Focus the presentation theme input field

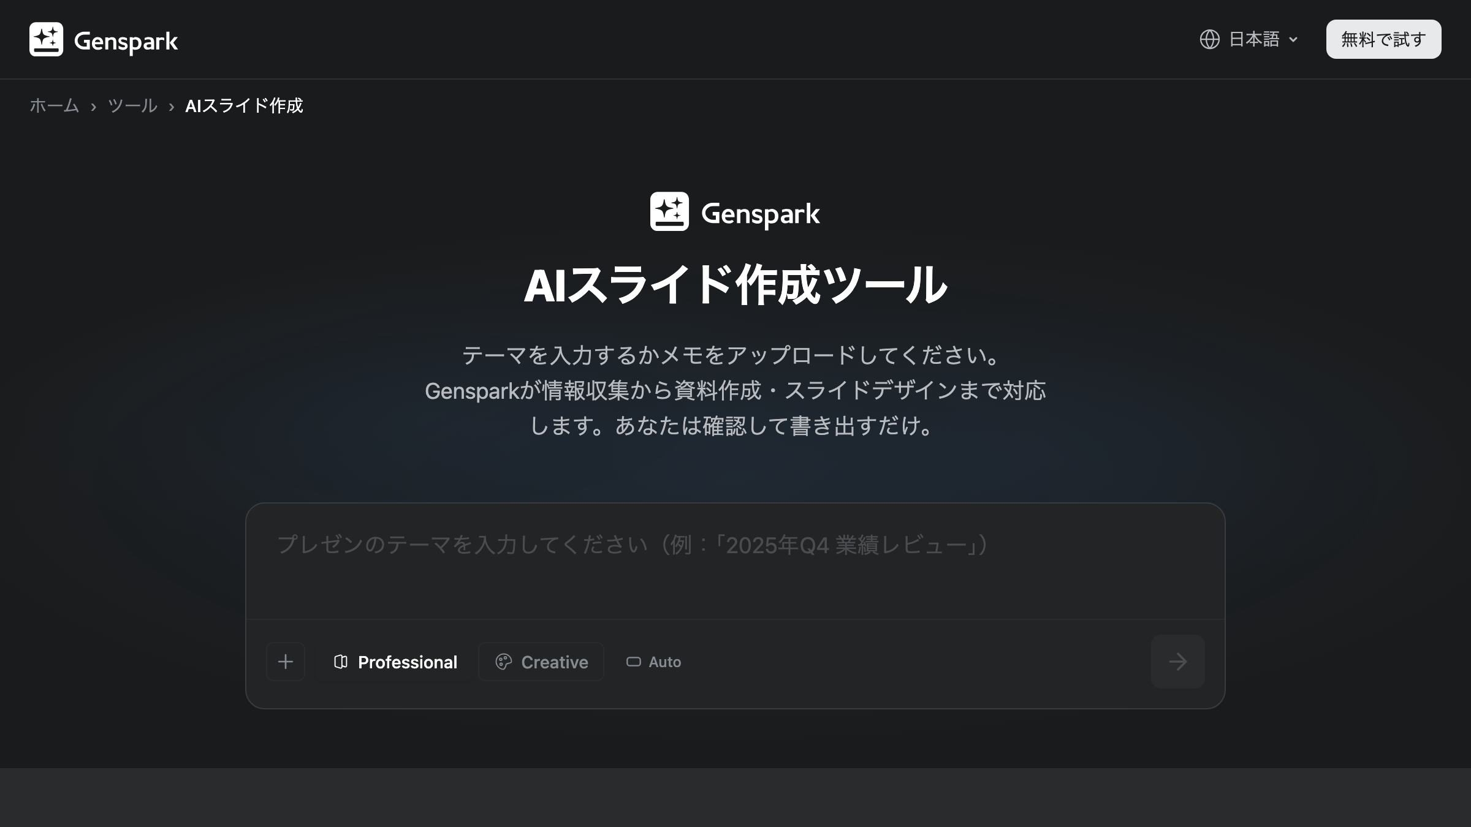pos(735,561)
